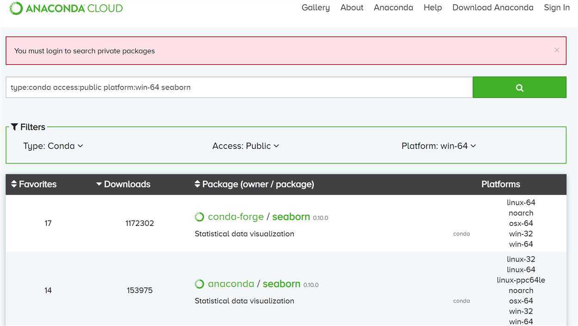Open the conda-forge seaborn package link
The height and width of the screenshot is (326, 578).
click(x=291, y=217)
